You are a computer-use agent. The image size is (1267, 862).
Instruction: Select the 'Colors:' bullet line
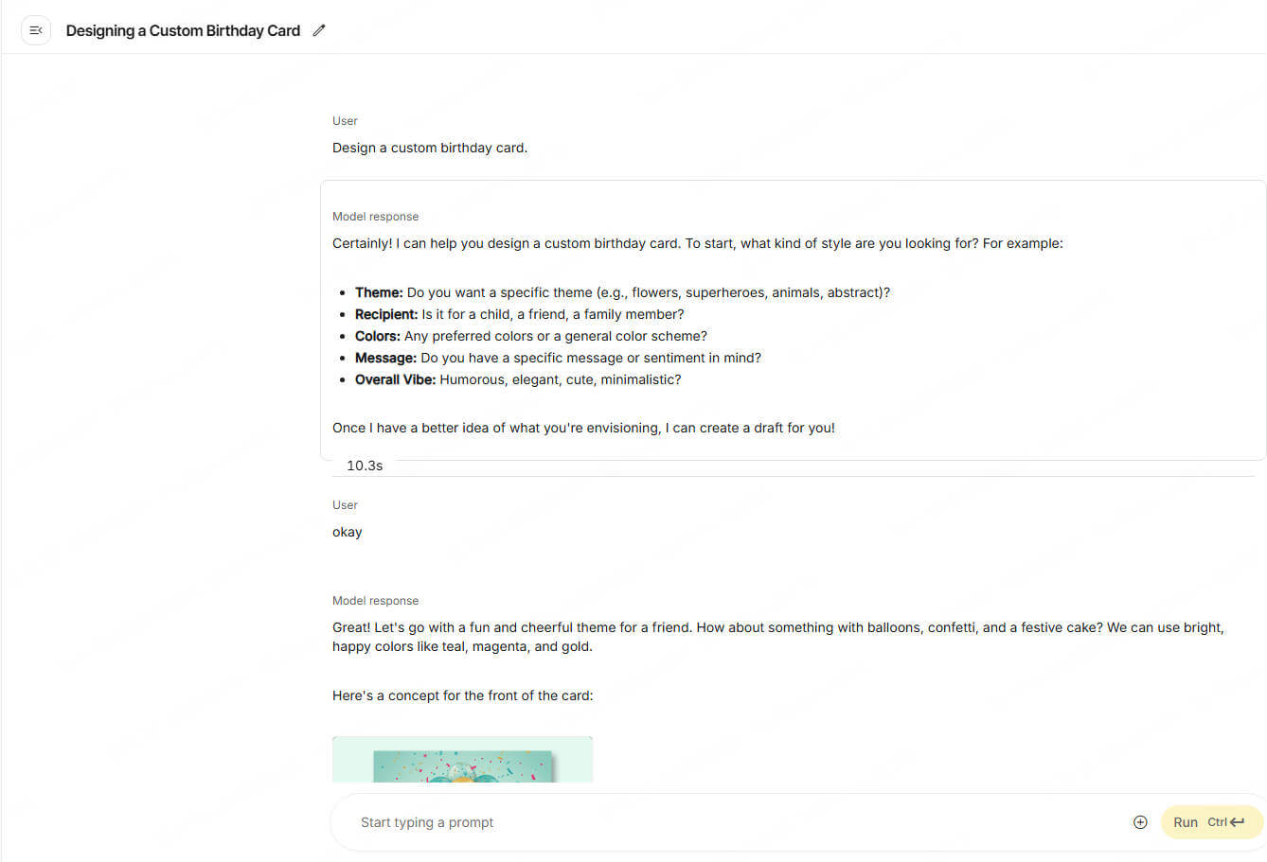[531, 336]
